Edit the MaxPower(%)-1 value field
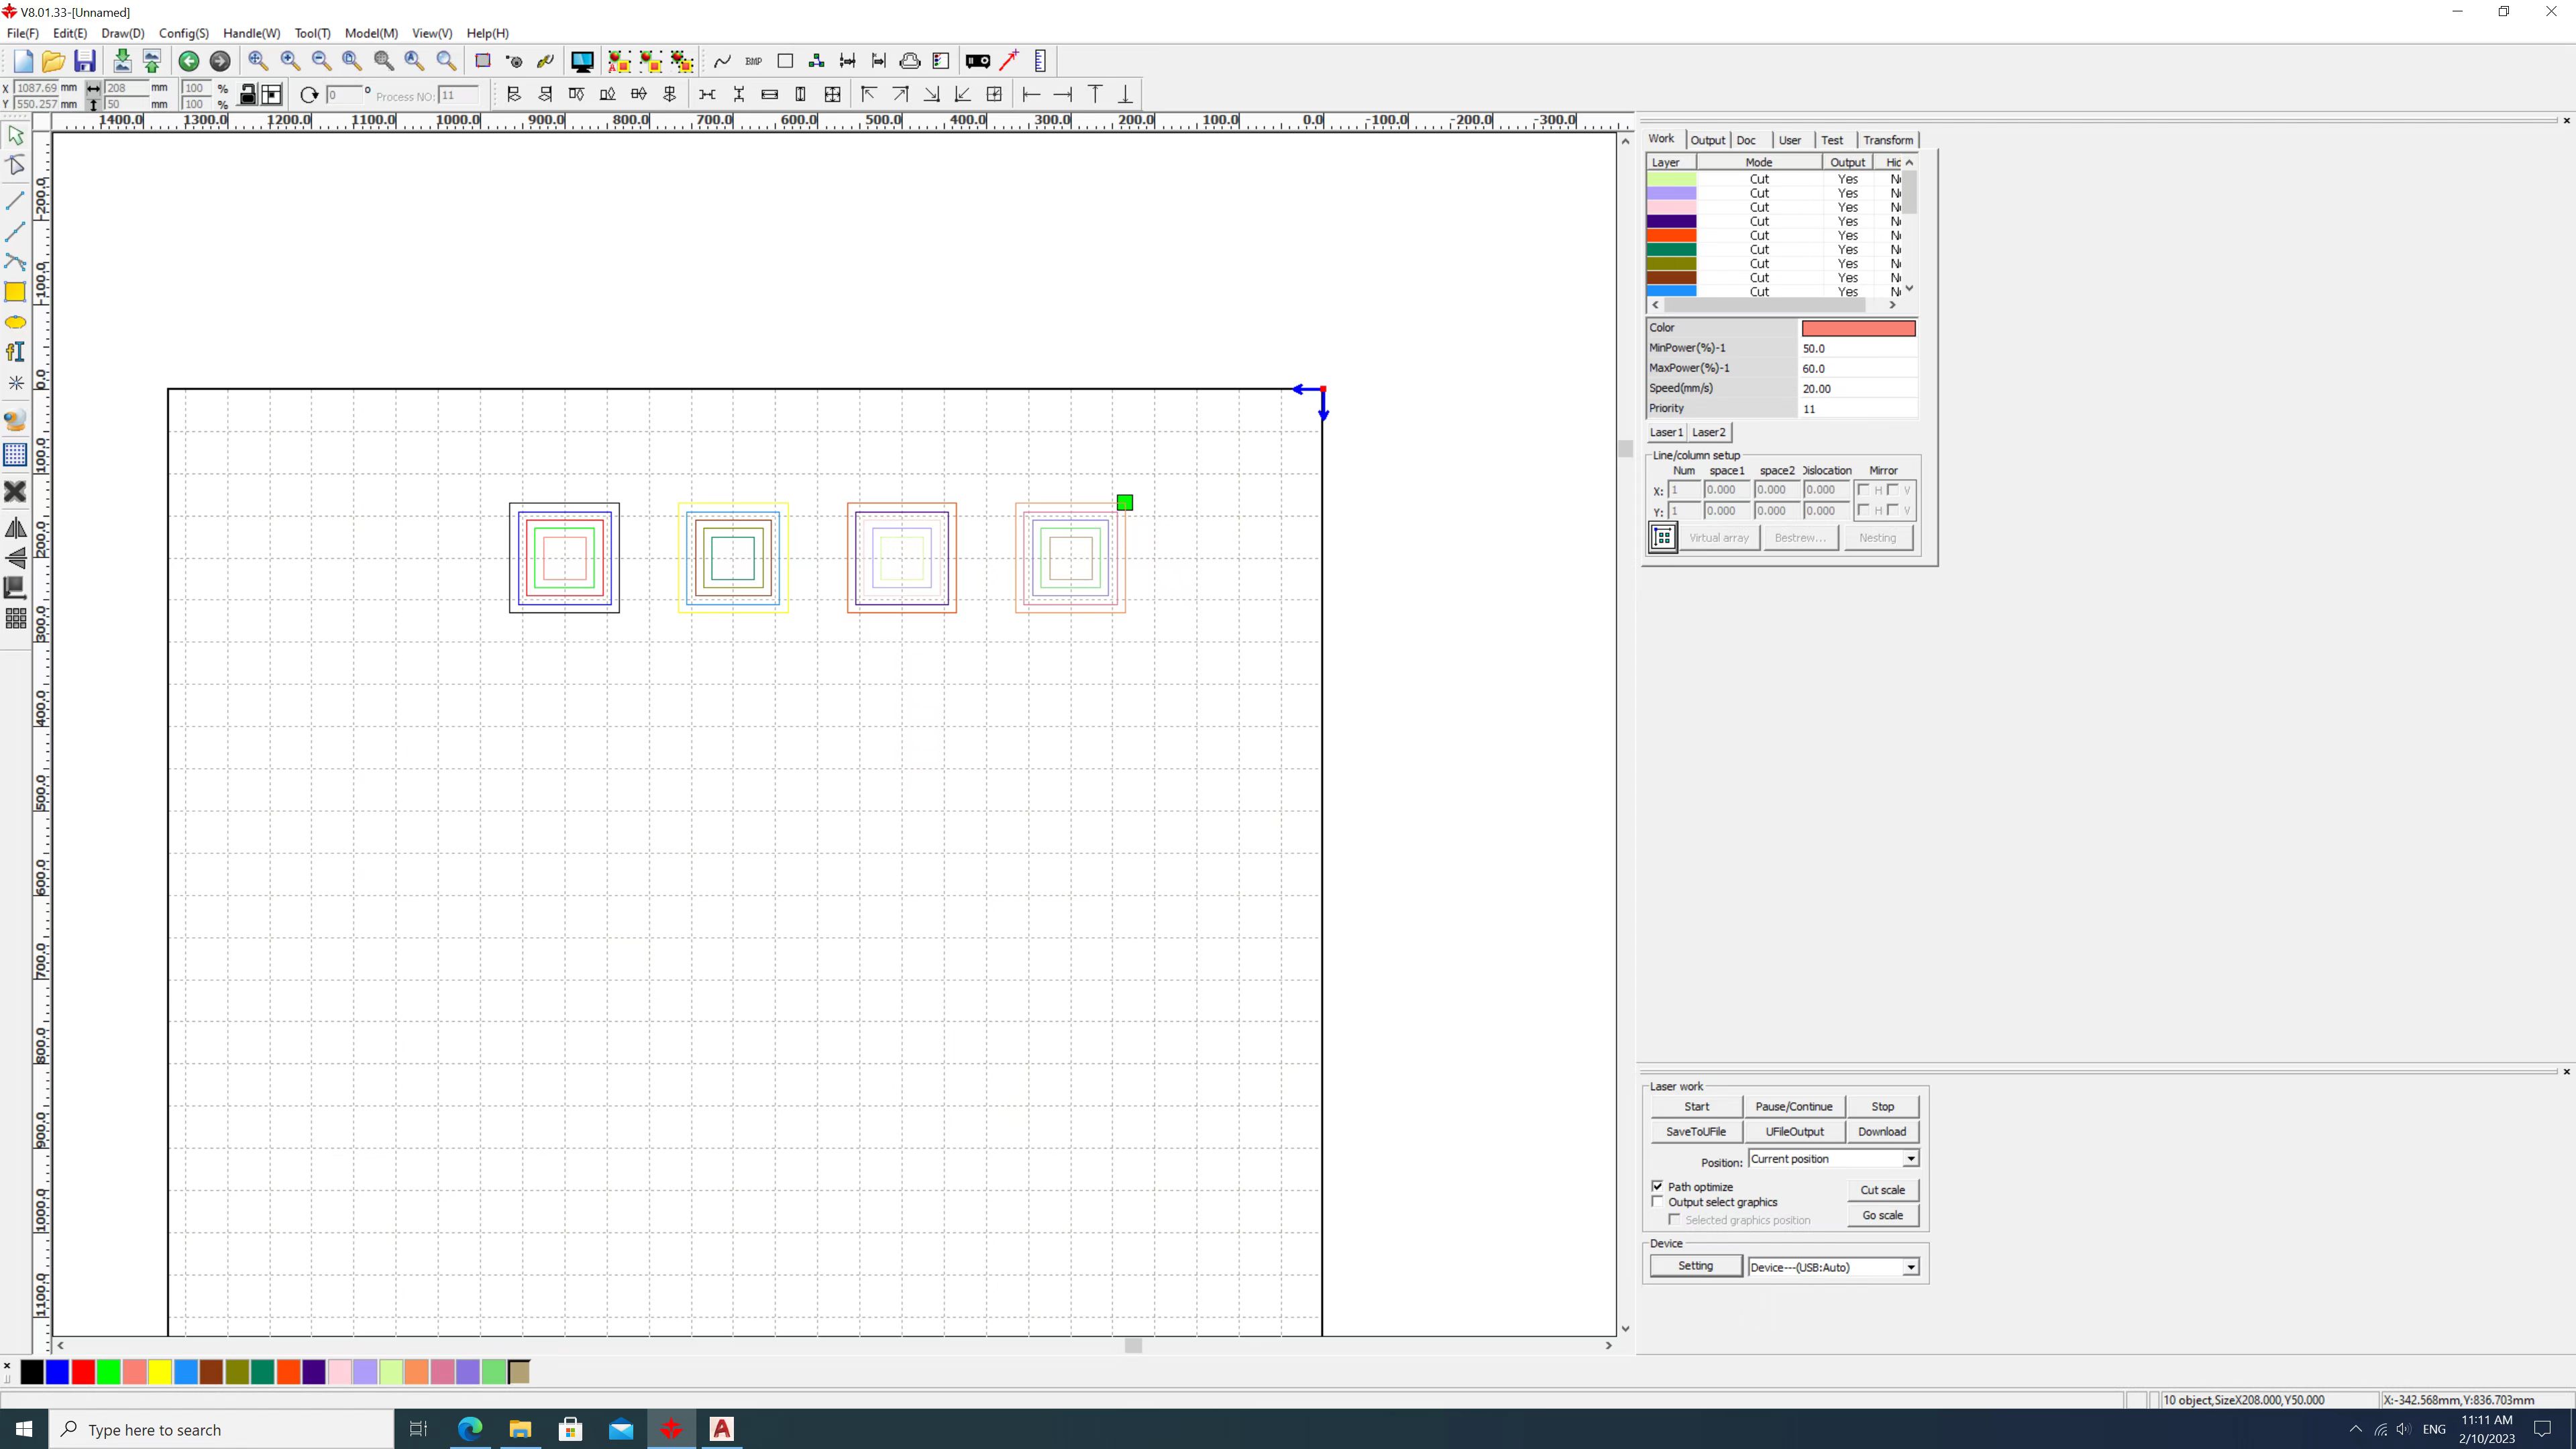Screen dimensions: 2576x1449 (1858, 369)
